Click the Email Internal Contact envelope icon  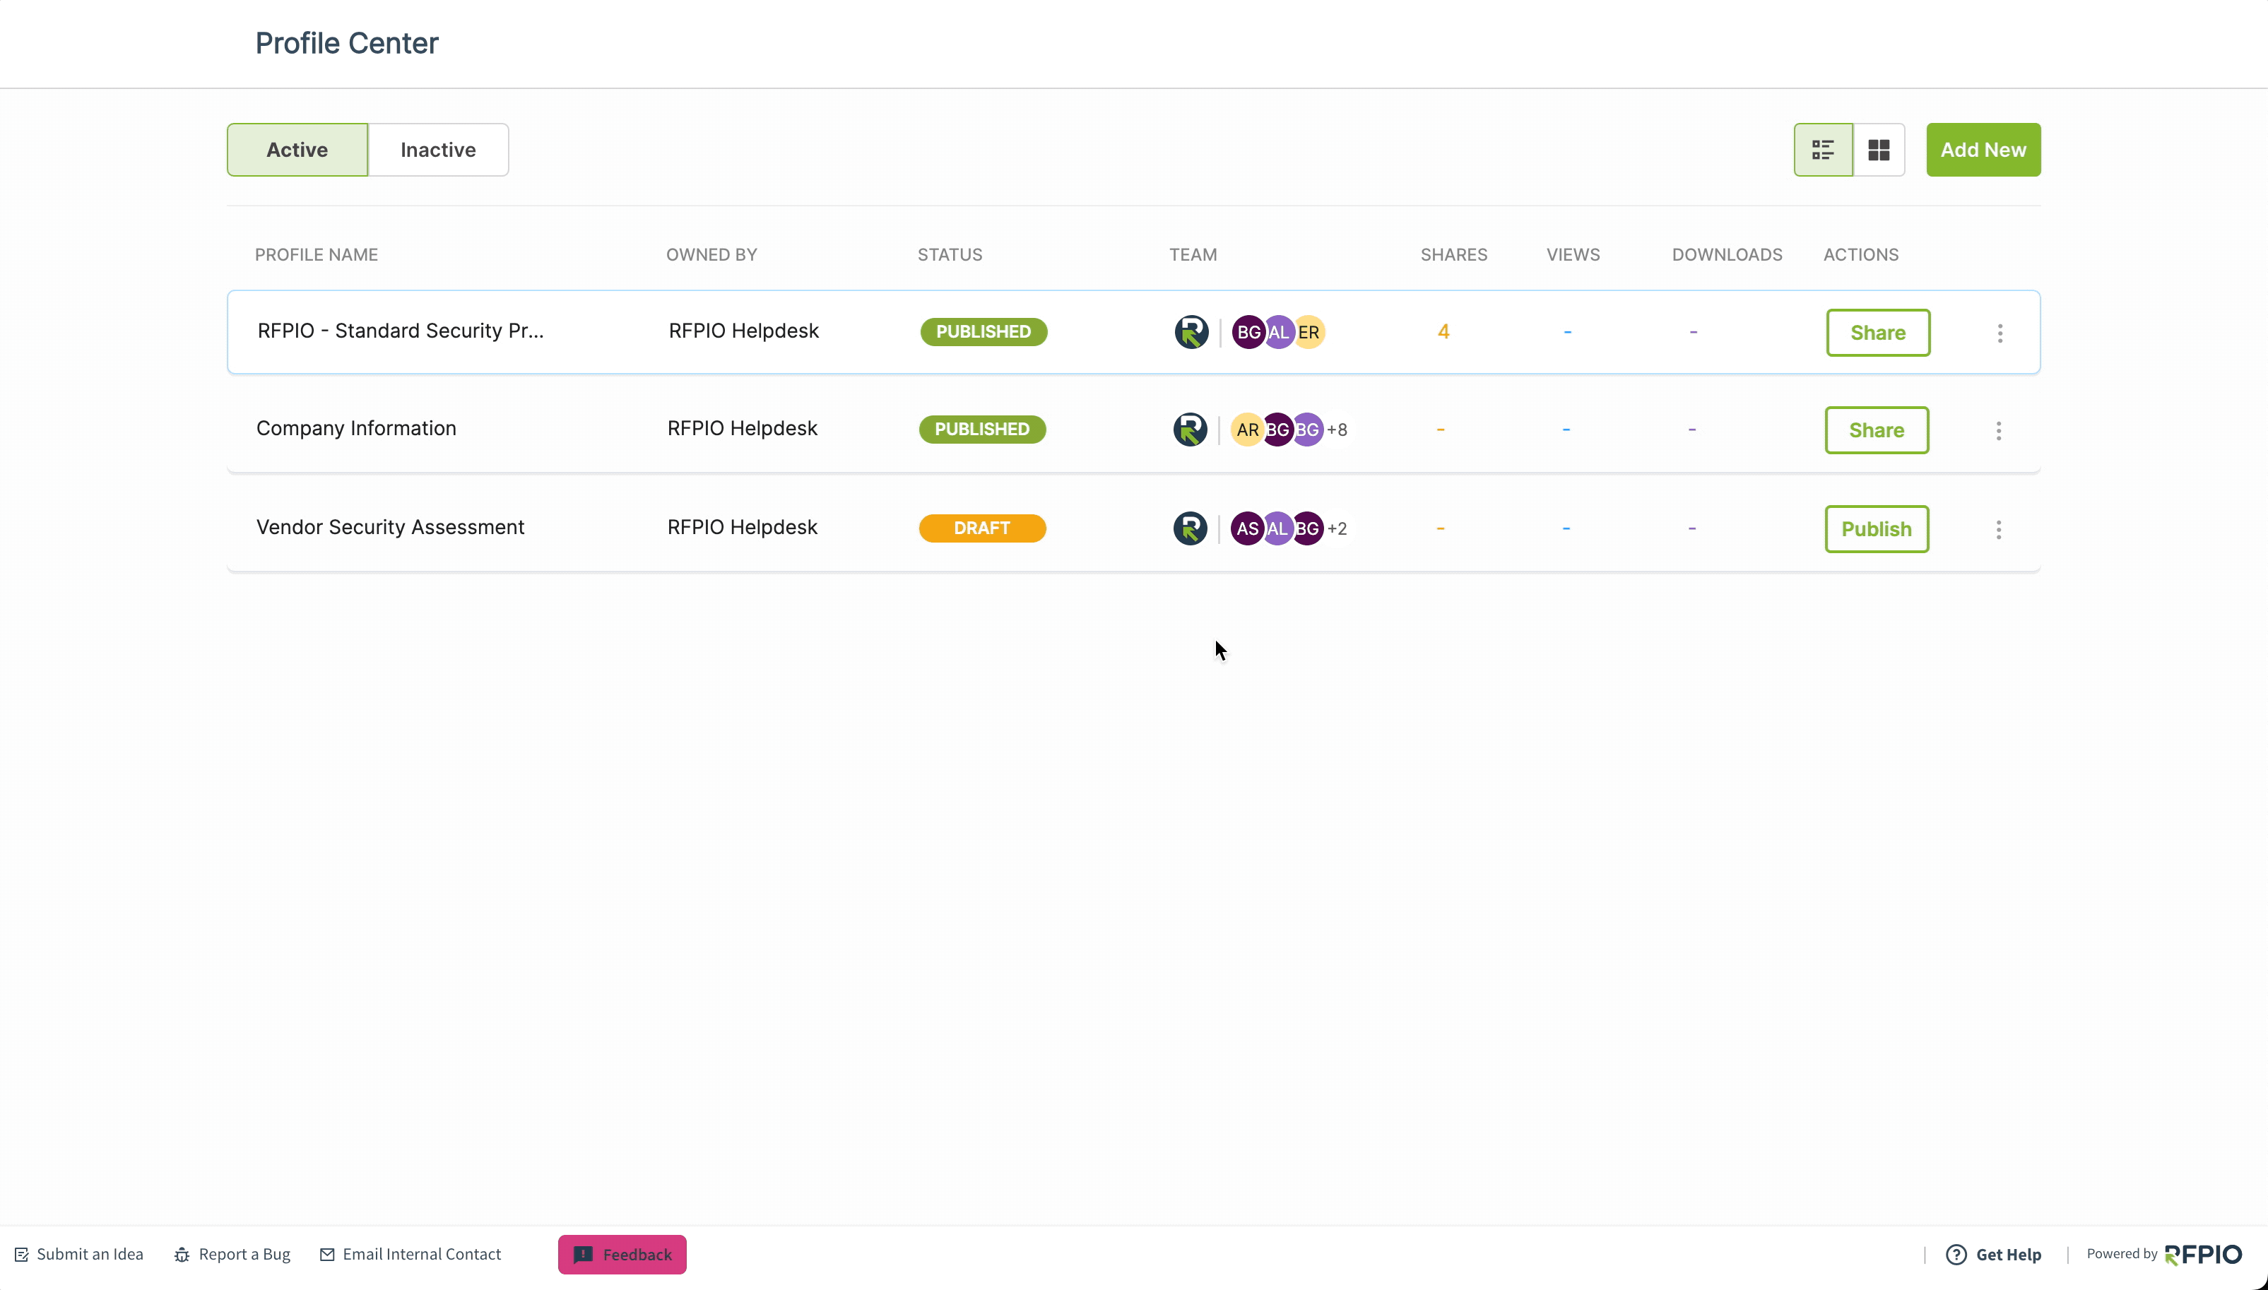click(327, 1255)
